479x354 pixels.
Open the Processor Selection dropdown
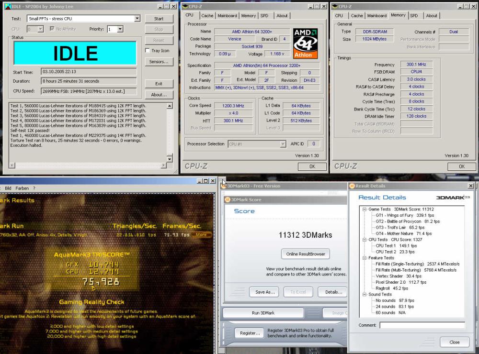click(x=283, y=144)
